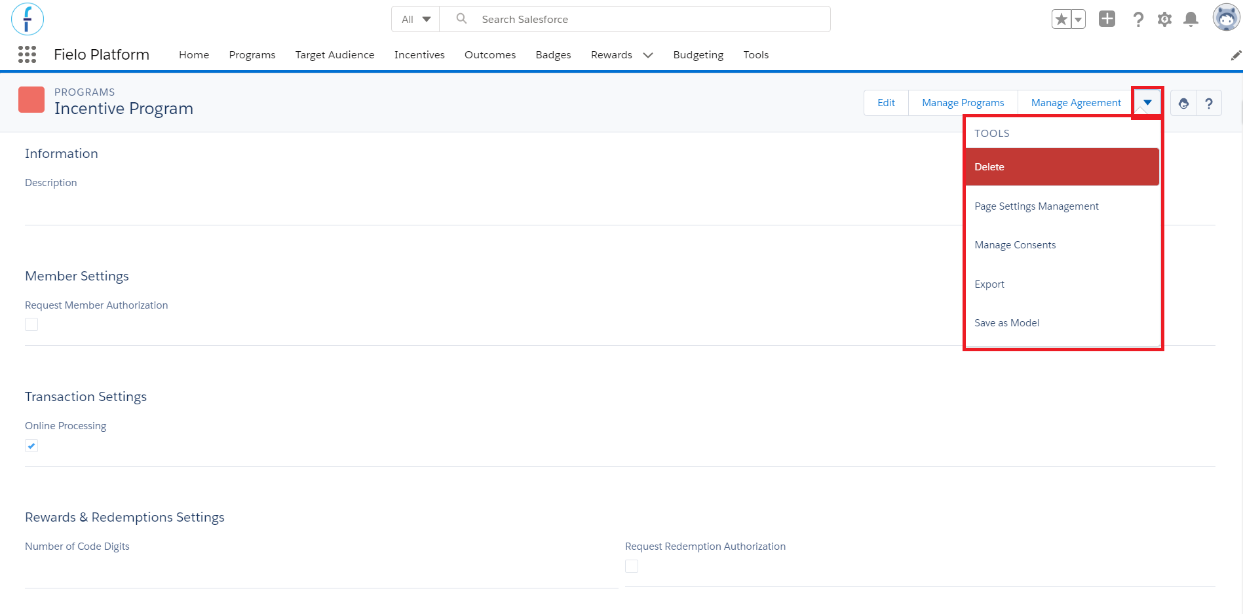Open the Tools navigation tab
The width and height of the screenshot is (1243, 614).
[x=755, y=55]
